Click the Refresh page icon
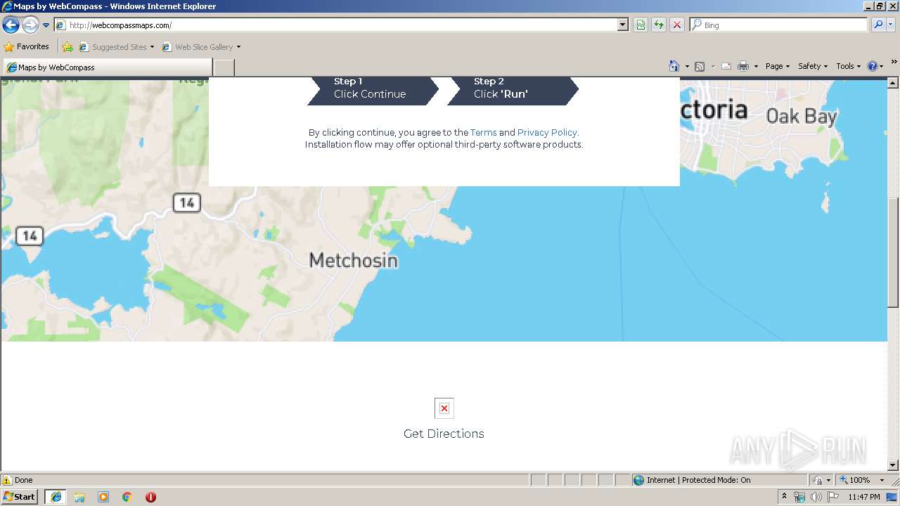 point(659,25)
